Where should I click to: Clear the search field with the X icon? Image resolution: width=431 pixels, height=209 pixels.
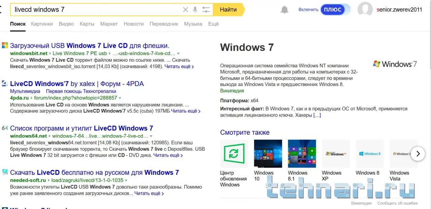(x=185, y=10)
